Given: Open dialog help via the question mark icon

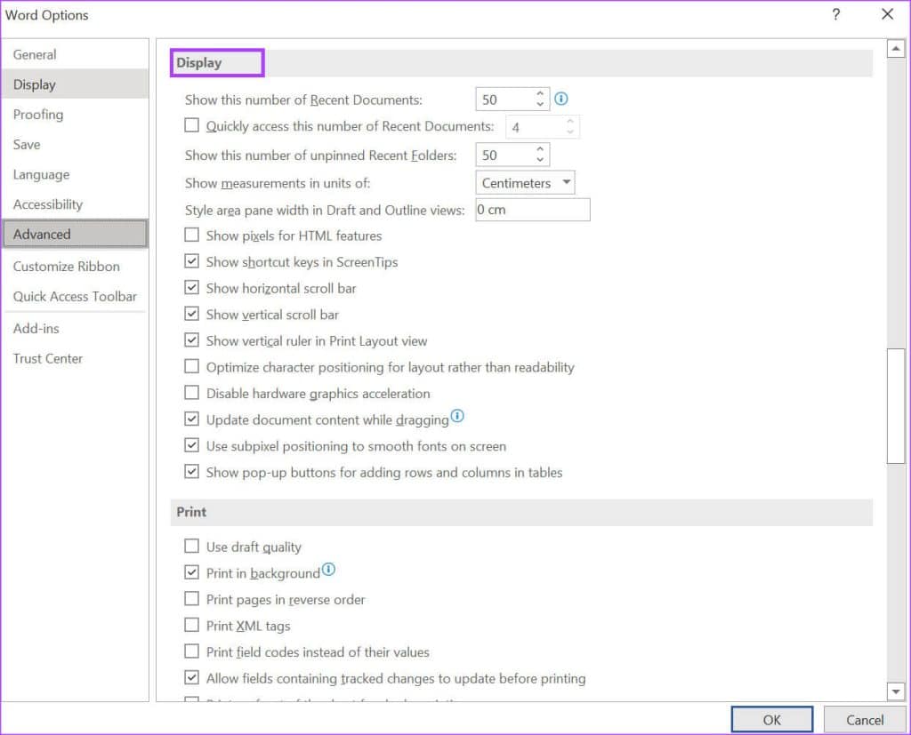Looking at the screenshot, I should point(834,14).
